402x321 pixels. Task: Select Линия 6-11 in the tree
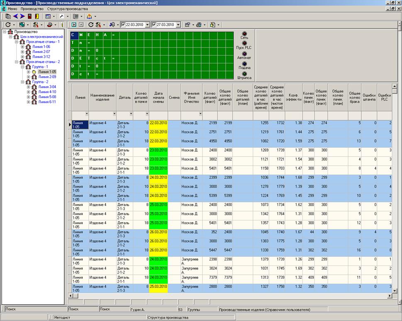point(47,102)
